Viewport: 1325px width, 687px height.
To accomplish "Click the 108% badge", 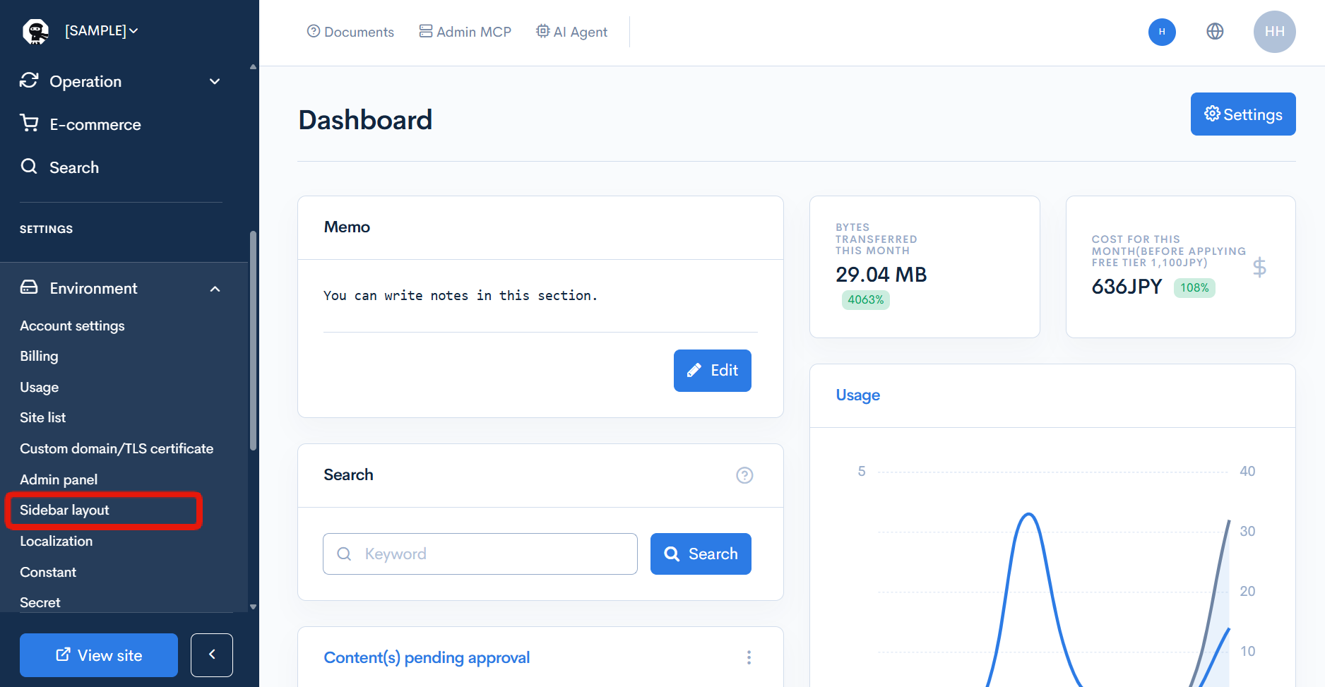I will [1194, 288].
